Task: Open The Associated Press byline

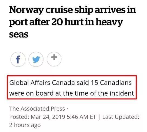Action: tap(37, 109)
